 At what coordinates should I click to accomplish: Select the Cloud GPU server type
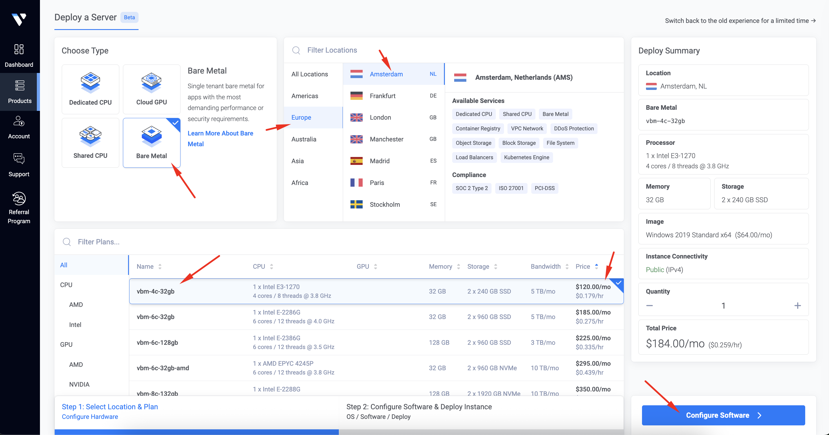pyautogui.click(x=151, y=89)
